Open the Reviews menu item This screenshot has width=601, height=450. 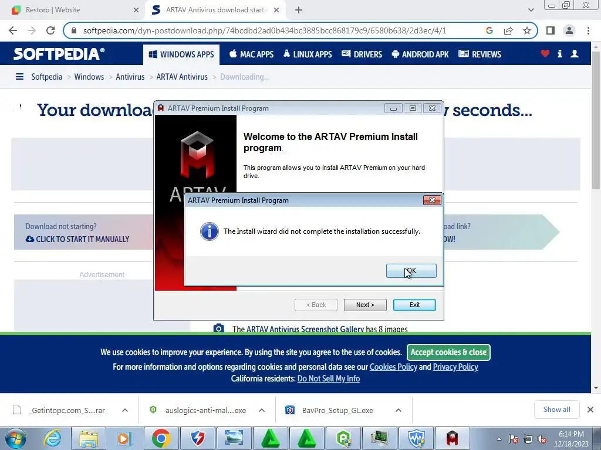(x=480, y=54)
